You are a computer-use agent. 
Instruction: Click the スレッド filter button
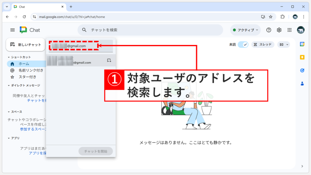(263, 44)
